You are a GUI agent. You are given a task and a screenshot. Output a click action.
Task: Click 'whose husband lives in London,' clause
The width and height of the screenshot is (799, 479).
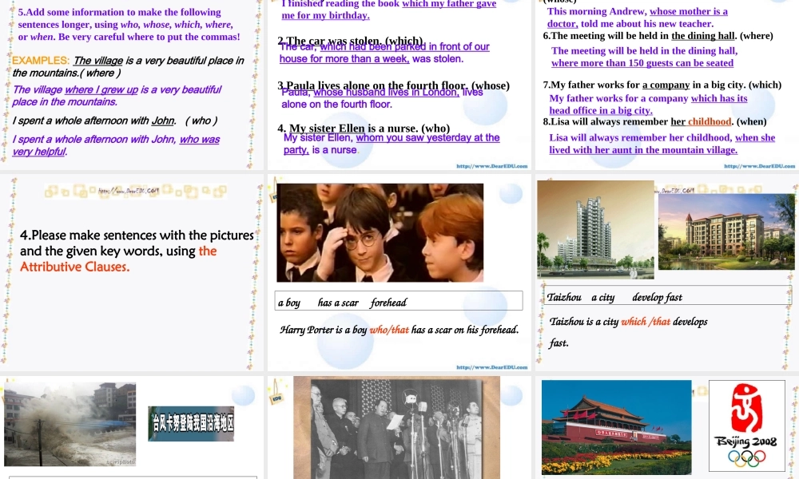pos(386,92)
